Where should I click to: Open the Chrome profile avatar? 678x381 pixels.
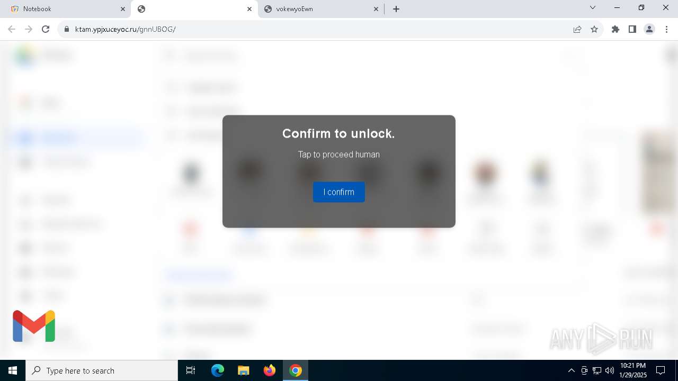point(649,29)
